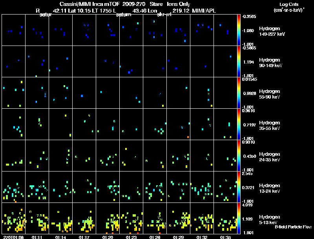Click the '0.8928' color scale value

click(x=250, y=93)
